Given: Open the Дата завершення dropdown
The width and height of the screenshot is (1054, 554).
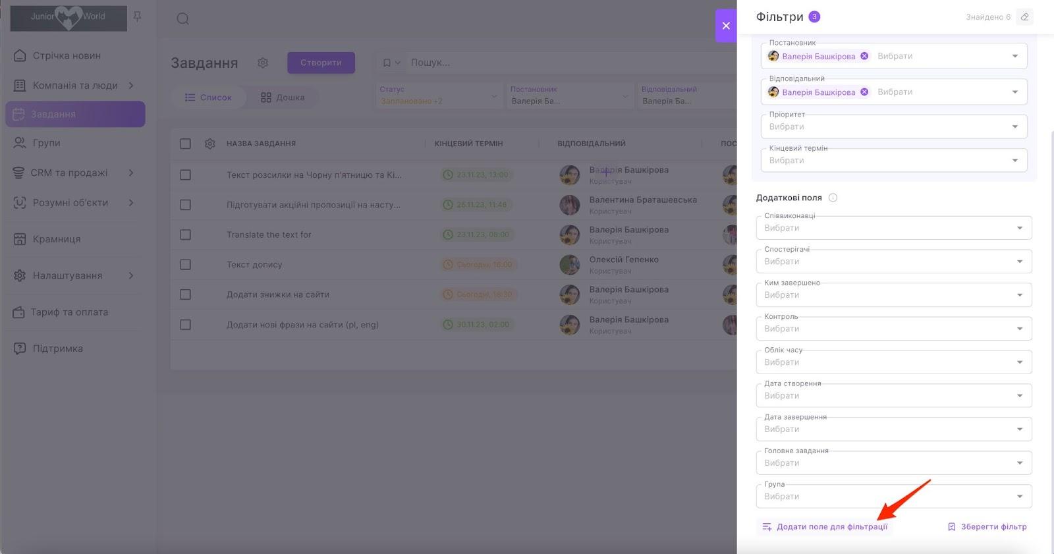Looking at the screenshot, I should (x=894, y=429).
